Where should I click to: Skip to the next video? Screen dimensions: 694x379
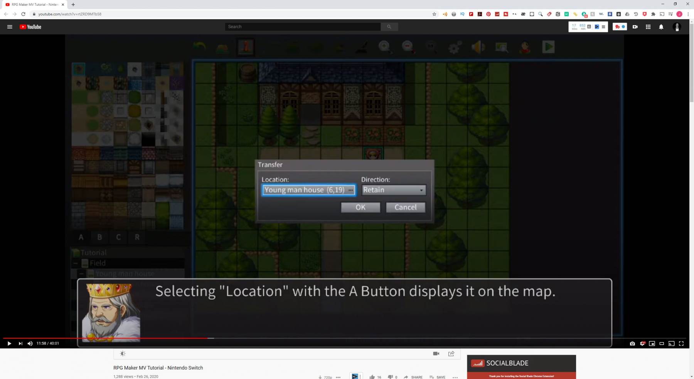coord(20,344)
